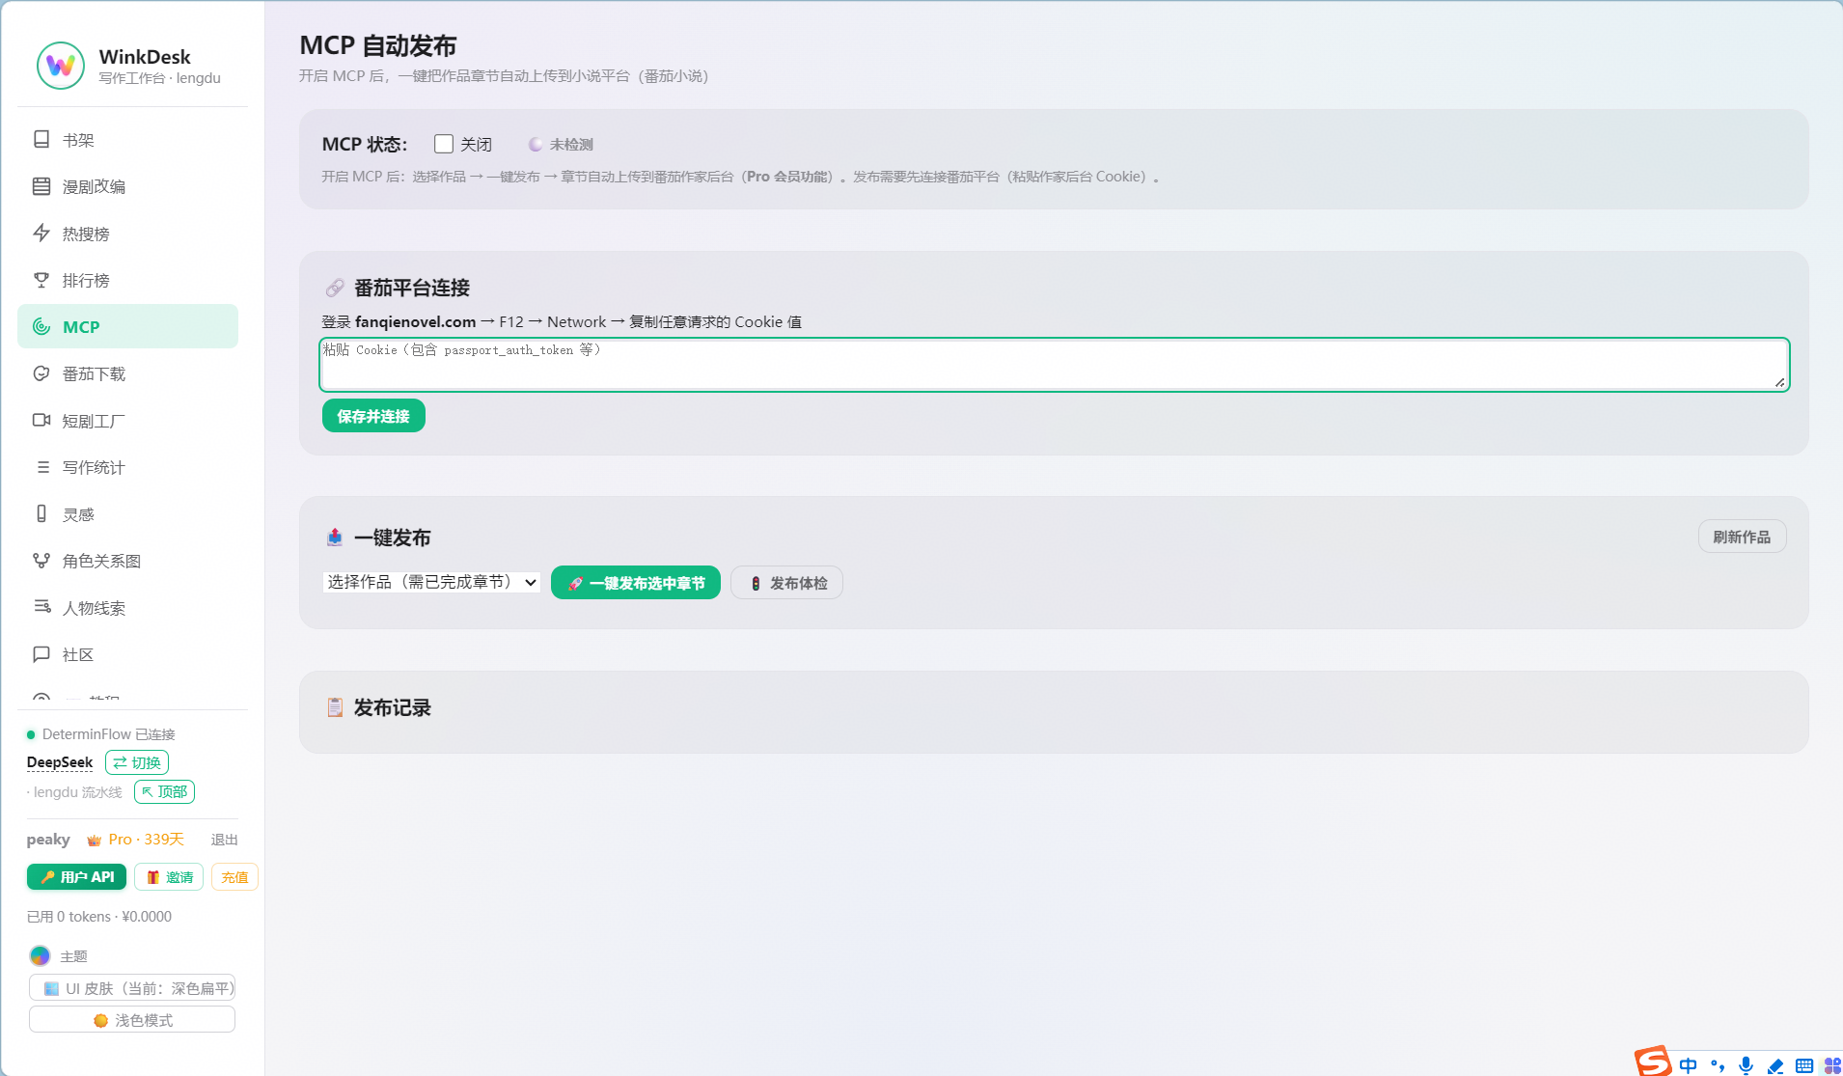Open 书架 from the sidebar
The height and width of the screenshot is (1076, 1843).
pos(127,140)
